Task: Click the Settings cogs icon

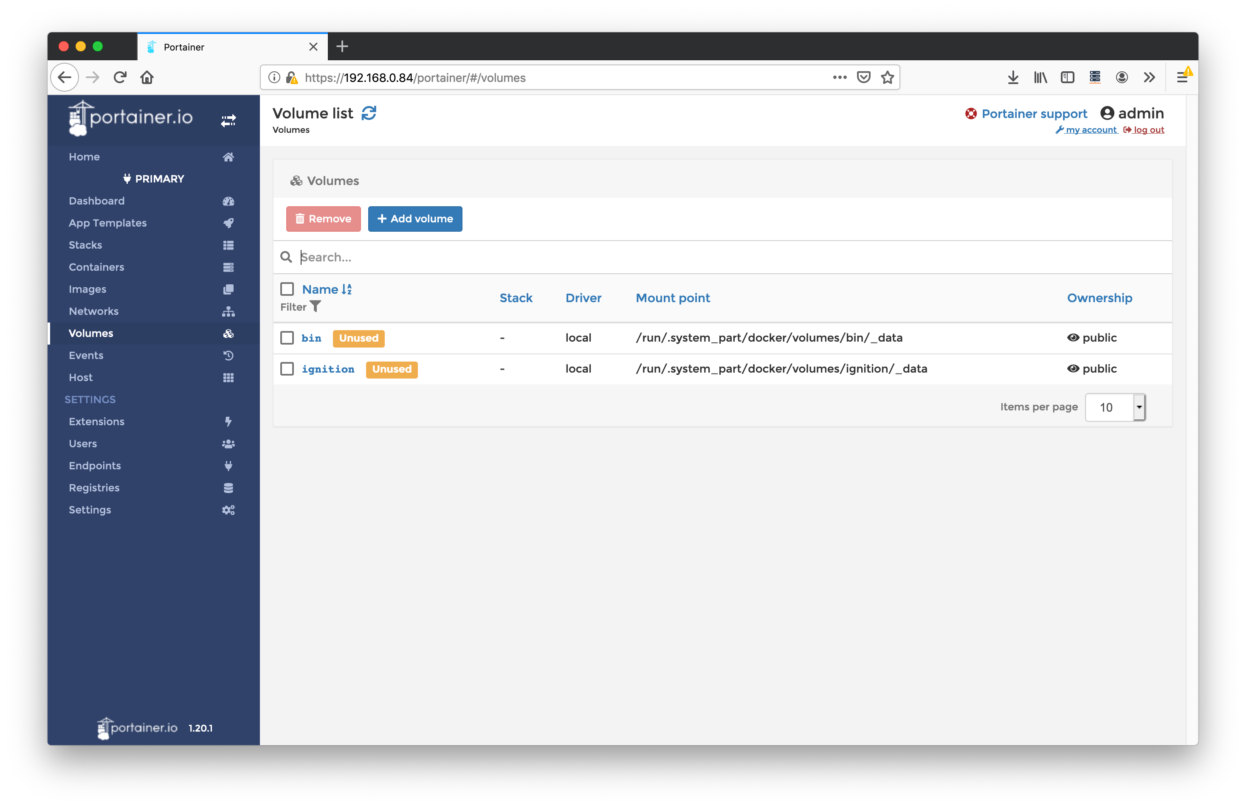Action: (x=228, y=510)
